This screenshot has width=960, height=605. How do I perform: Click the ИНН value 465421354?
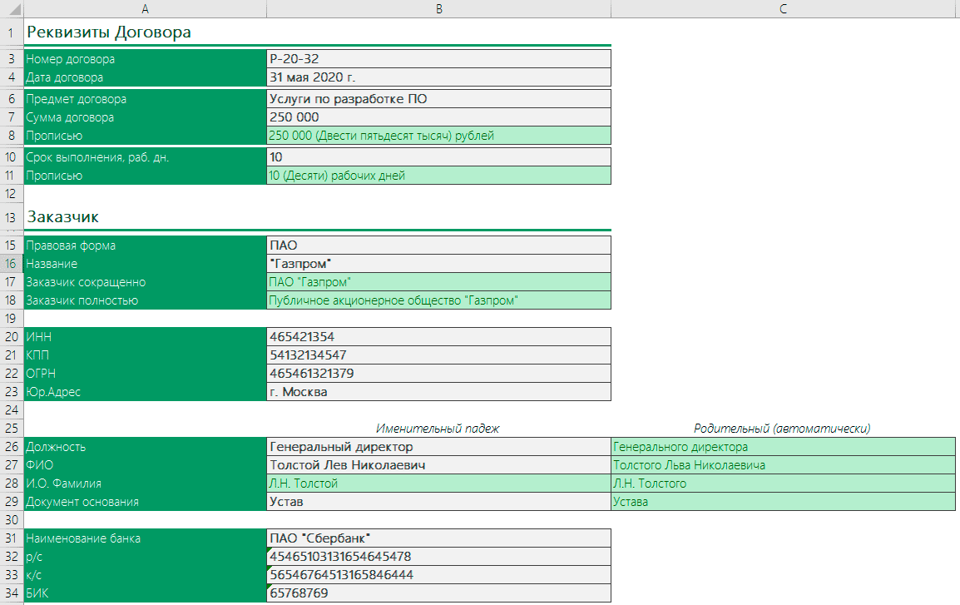tap(438, 337)
